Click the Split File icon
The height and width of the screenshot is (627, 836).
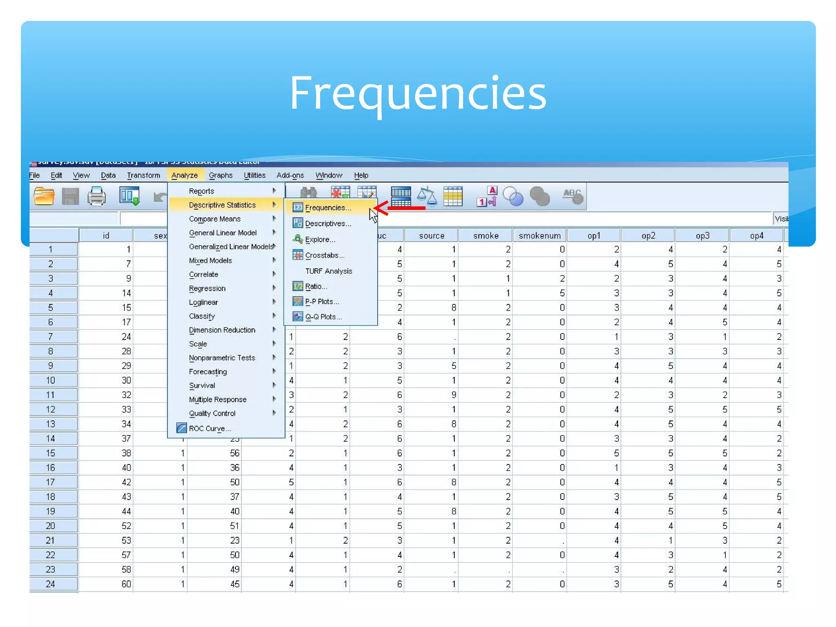pos(401,196)
